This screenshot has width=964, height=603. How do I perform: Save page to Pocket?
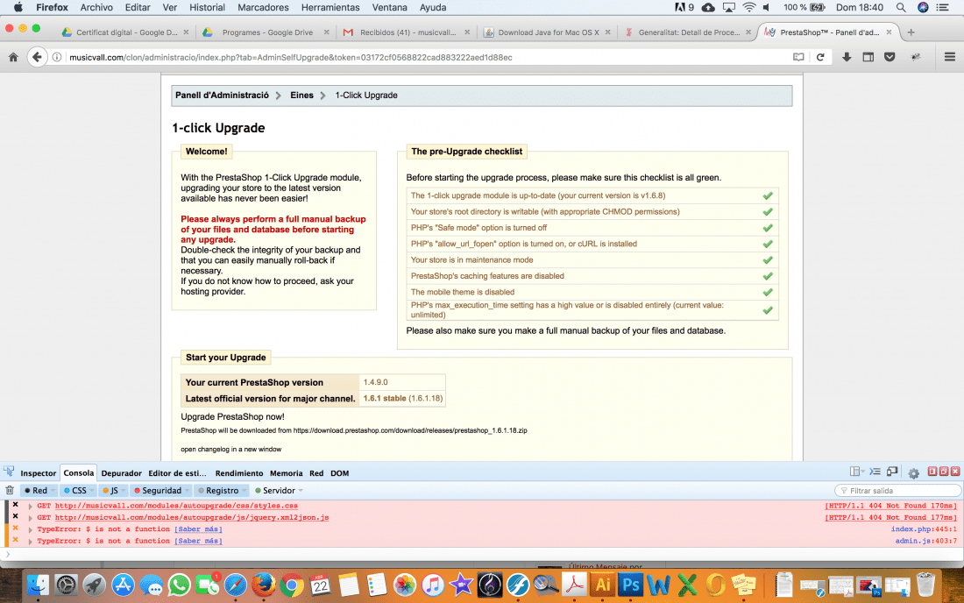point(890,57)
